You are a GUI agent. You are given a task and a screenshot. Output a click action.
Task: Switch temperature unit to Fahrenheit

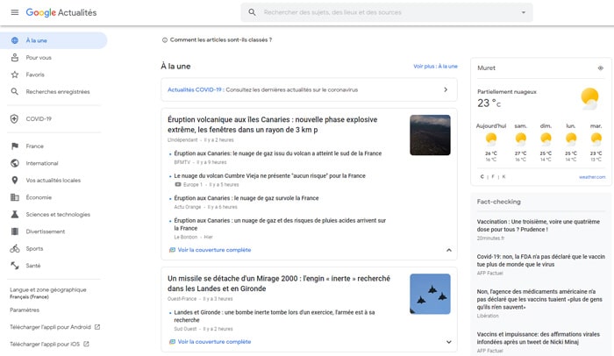coord(492,176)
